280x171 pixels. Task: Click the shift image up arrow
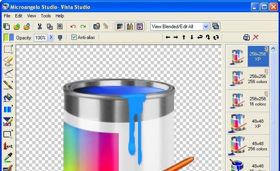pyautogui.click(x=184, y=37)
